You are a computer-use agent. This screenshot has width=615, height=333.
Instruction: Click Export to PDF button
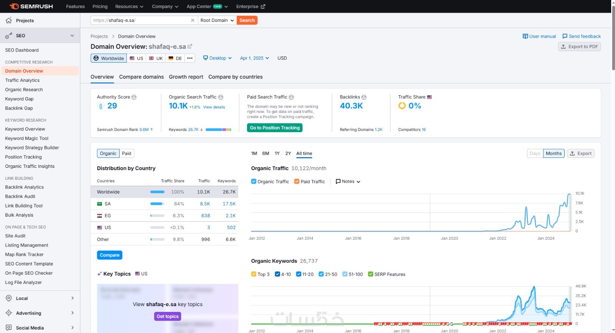pyautogui.click(x=579, y=46)
